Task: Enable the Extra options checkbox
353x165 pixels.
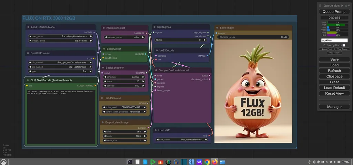Action: pyautogui.click(x=344, y=45)
